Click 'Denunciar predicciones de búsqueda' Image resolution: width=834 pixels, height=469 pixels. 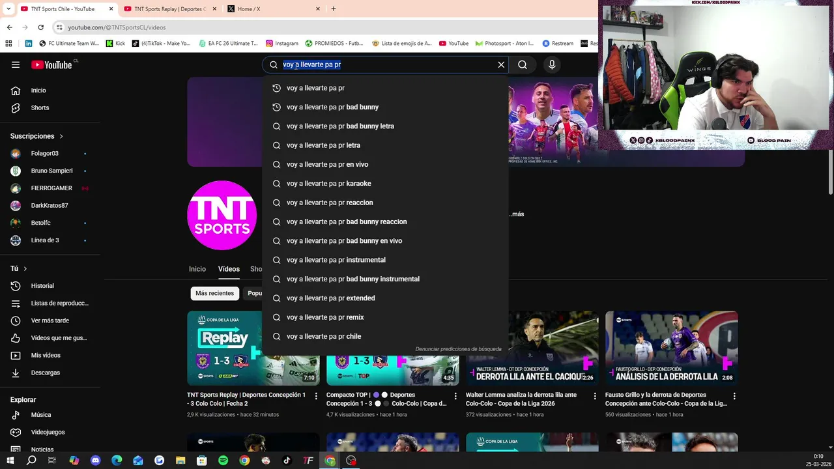[458, 349]
